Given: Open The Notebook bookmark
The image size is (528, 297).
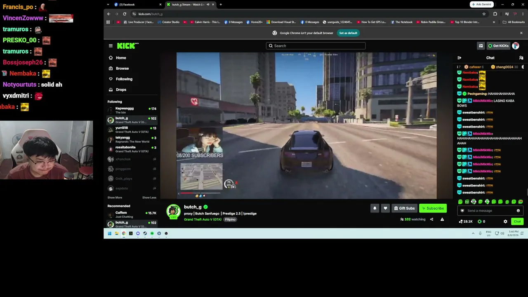Looking at the screenshot, I should 401,22.
